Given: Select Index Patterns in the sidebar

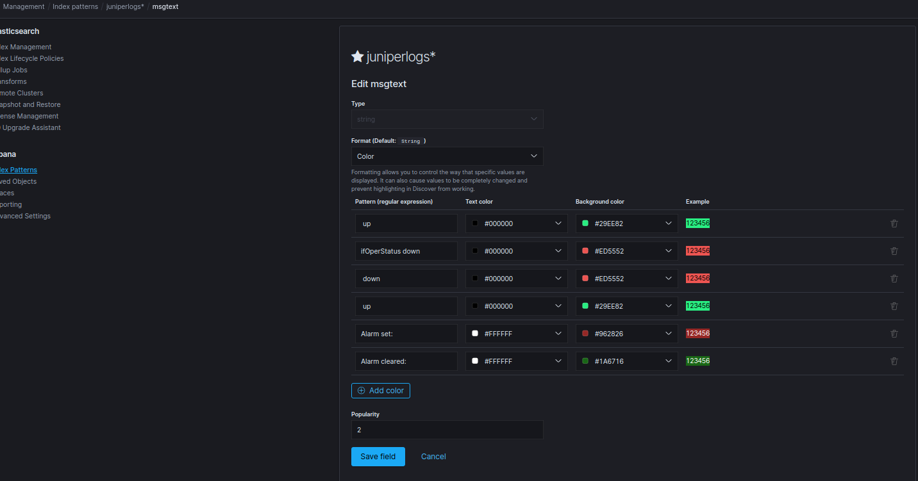Looking at the screenshot, I should [x=19, y=170].
